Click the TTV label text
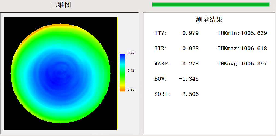This screenshot has height=136, width=276. (161, 33)
